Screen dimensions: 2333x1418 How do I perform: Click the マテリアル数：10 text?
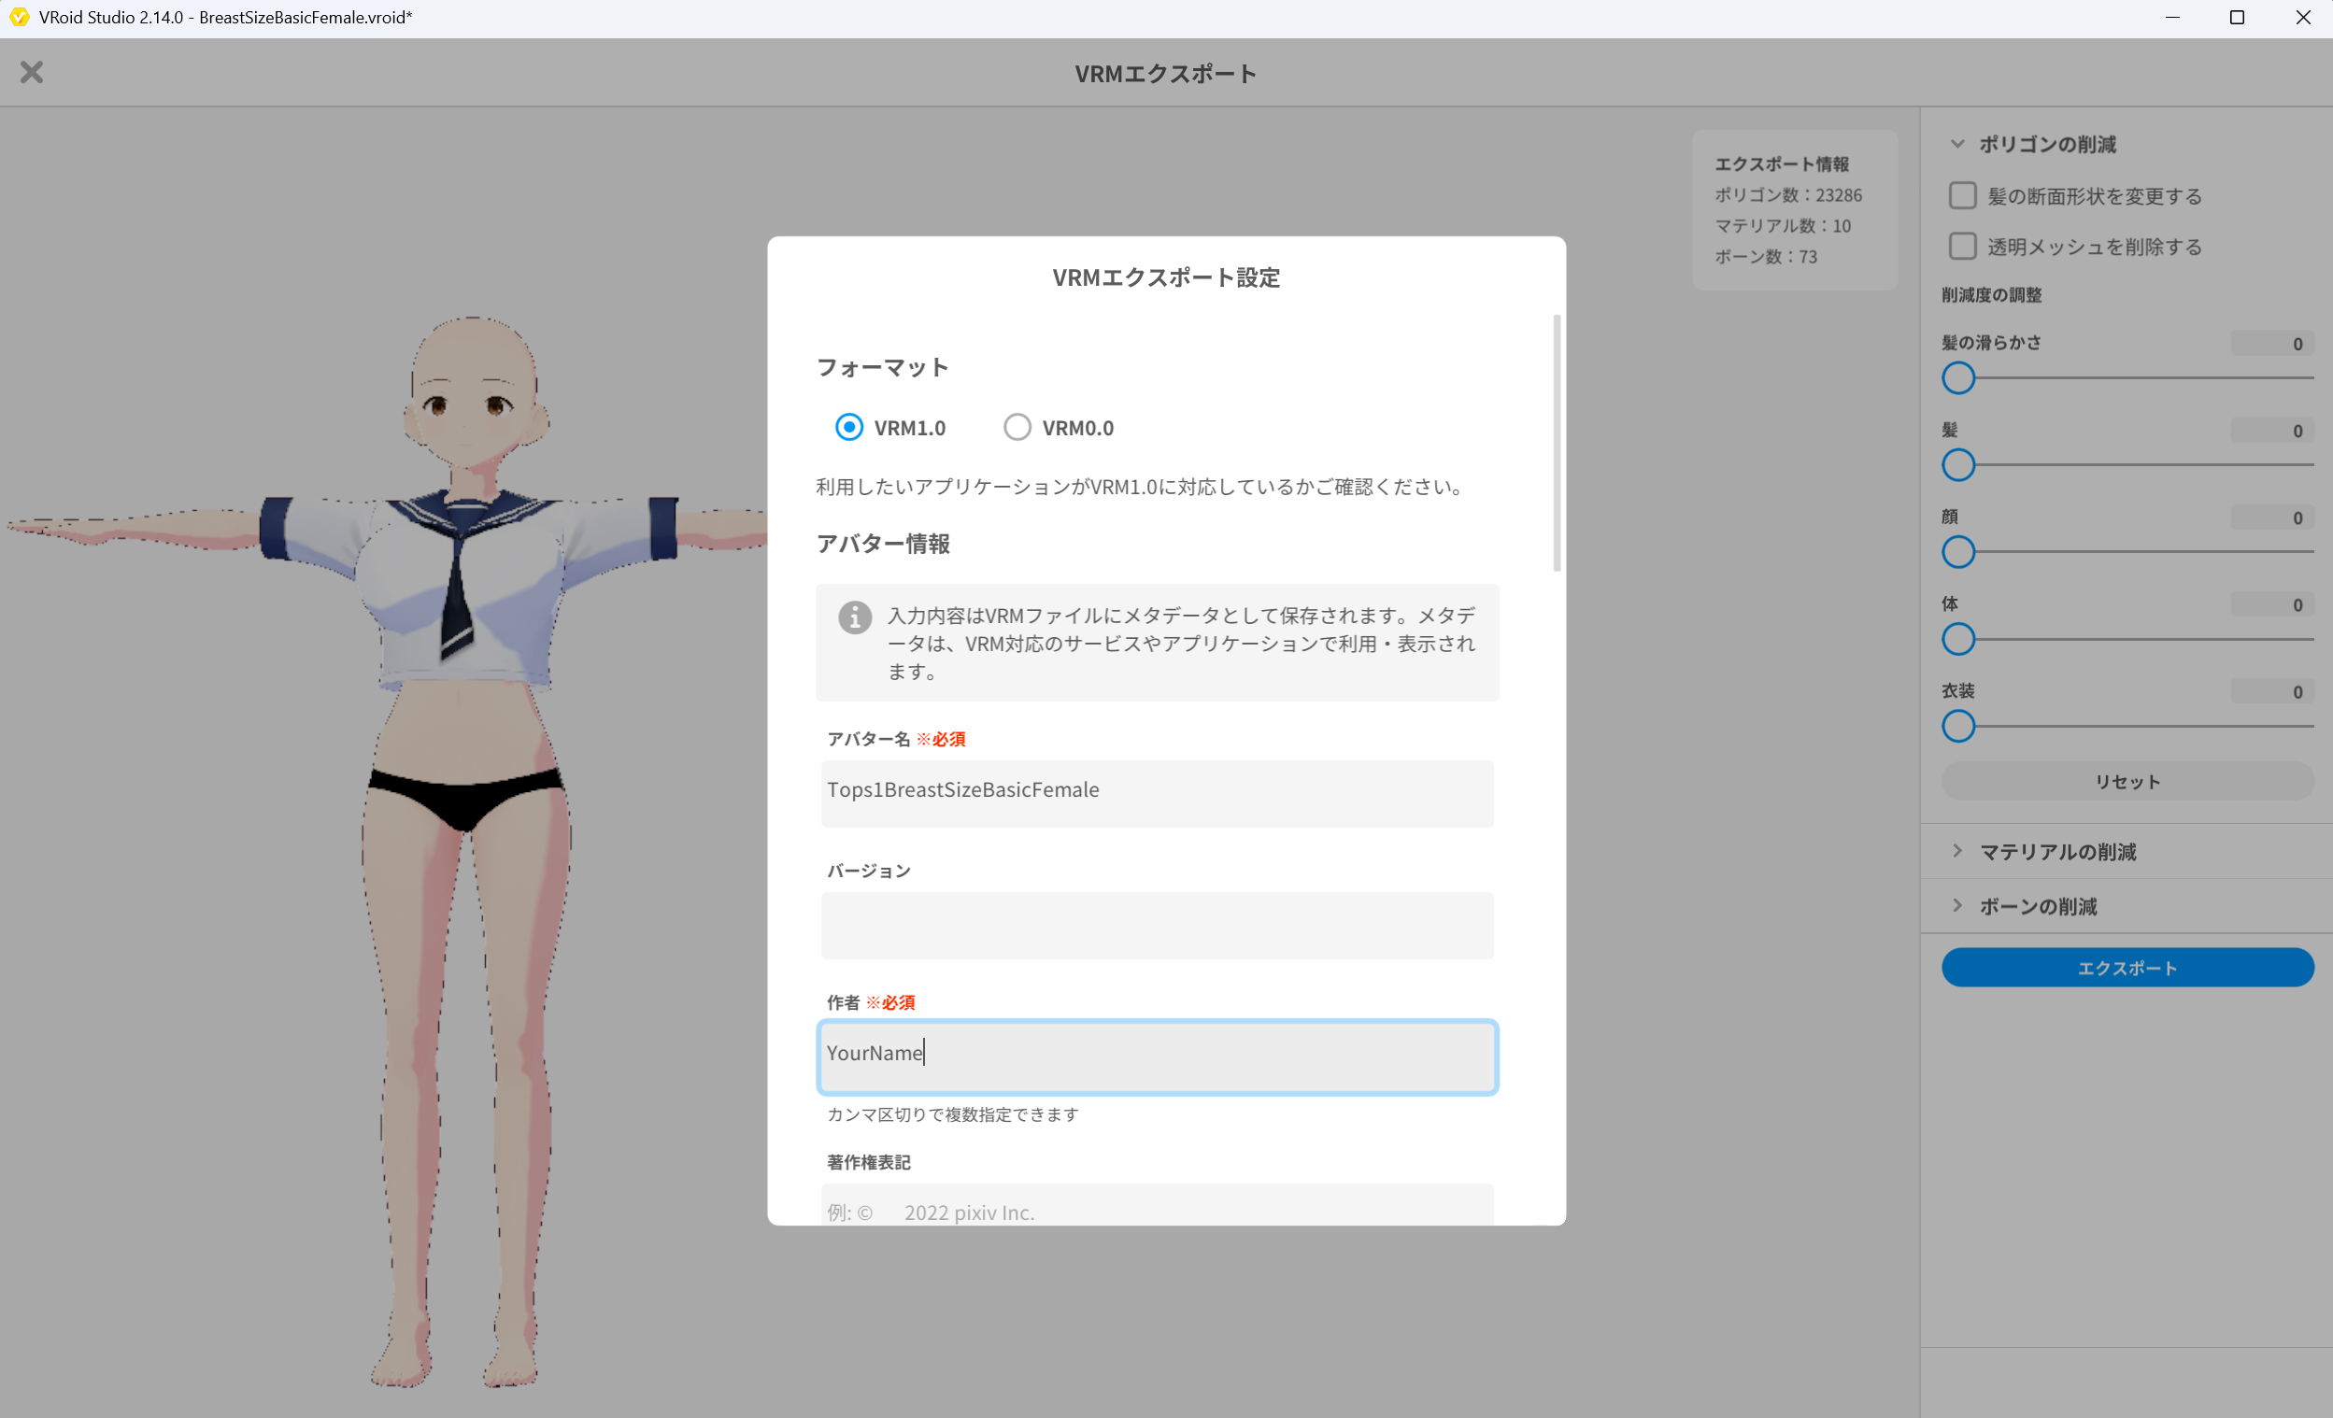[x=1782, y=226]
